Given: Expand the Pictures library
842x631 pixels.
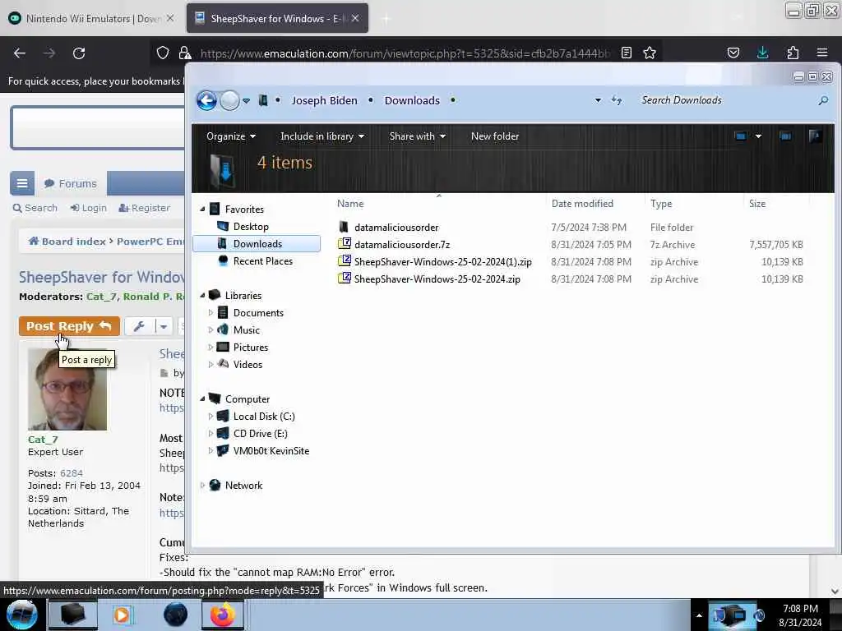Looking at the screenshot, I should (x=210, y=347).
